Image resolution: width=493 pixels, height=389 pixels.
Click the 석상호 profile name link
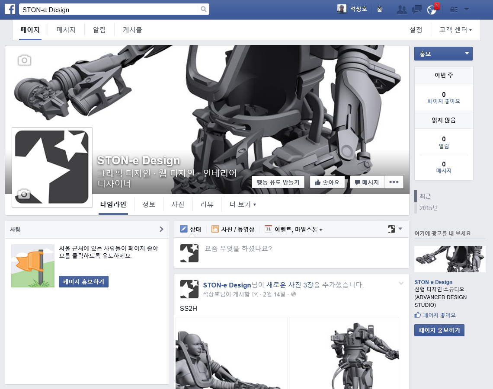point(359,9)
